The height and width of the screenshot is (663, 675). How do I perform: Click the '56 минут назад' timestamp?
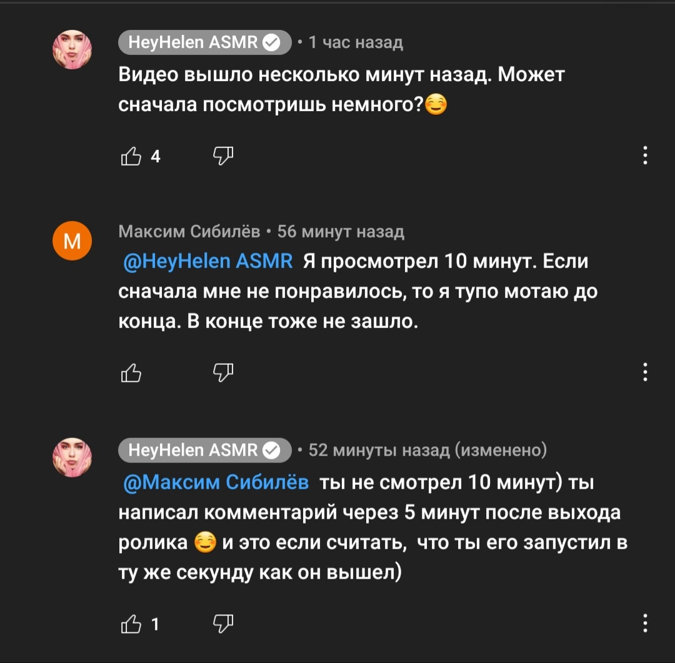[341, 232]
